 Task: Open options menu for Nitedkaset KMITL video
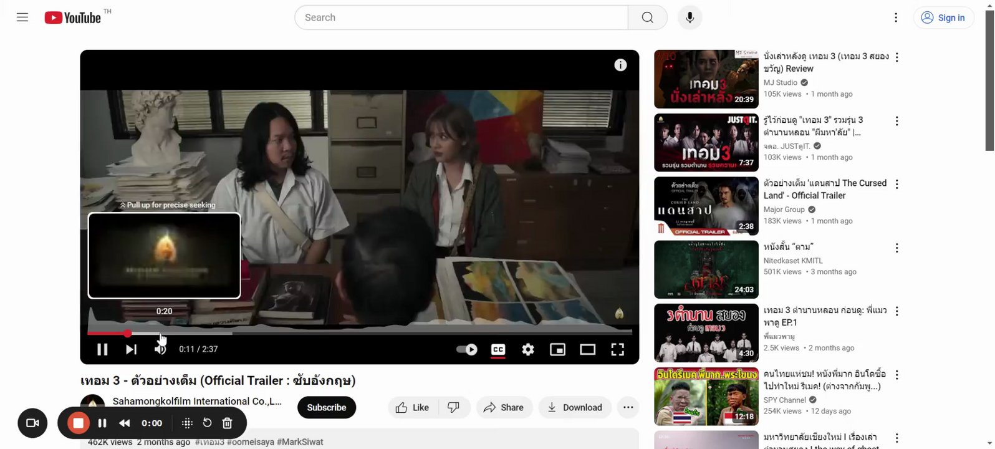tap(897, 248)
